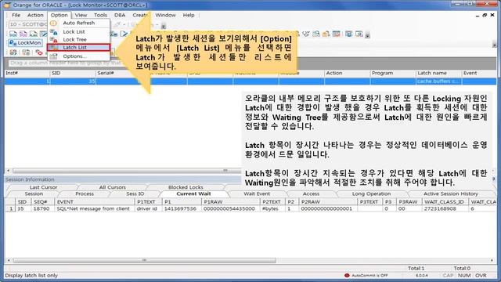The image size is (501, 282).
Task: Select 'SQL*Net message from client' cell
Action: (x=95, y=209)
